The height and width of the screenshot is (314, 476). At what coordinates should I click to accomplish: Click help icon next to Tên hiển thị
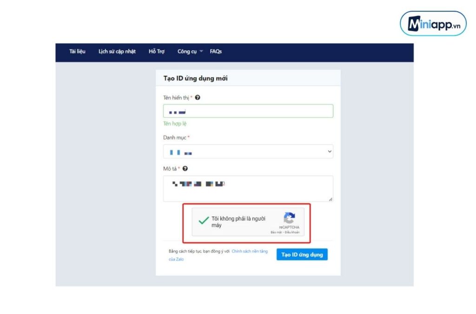coord(198,98)
